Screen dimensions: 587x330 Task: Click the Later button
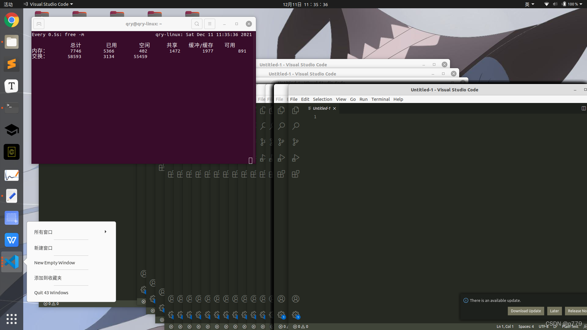pyautogui.click(x=554, y=311)
